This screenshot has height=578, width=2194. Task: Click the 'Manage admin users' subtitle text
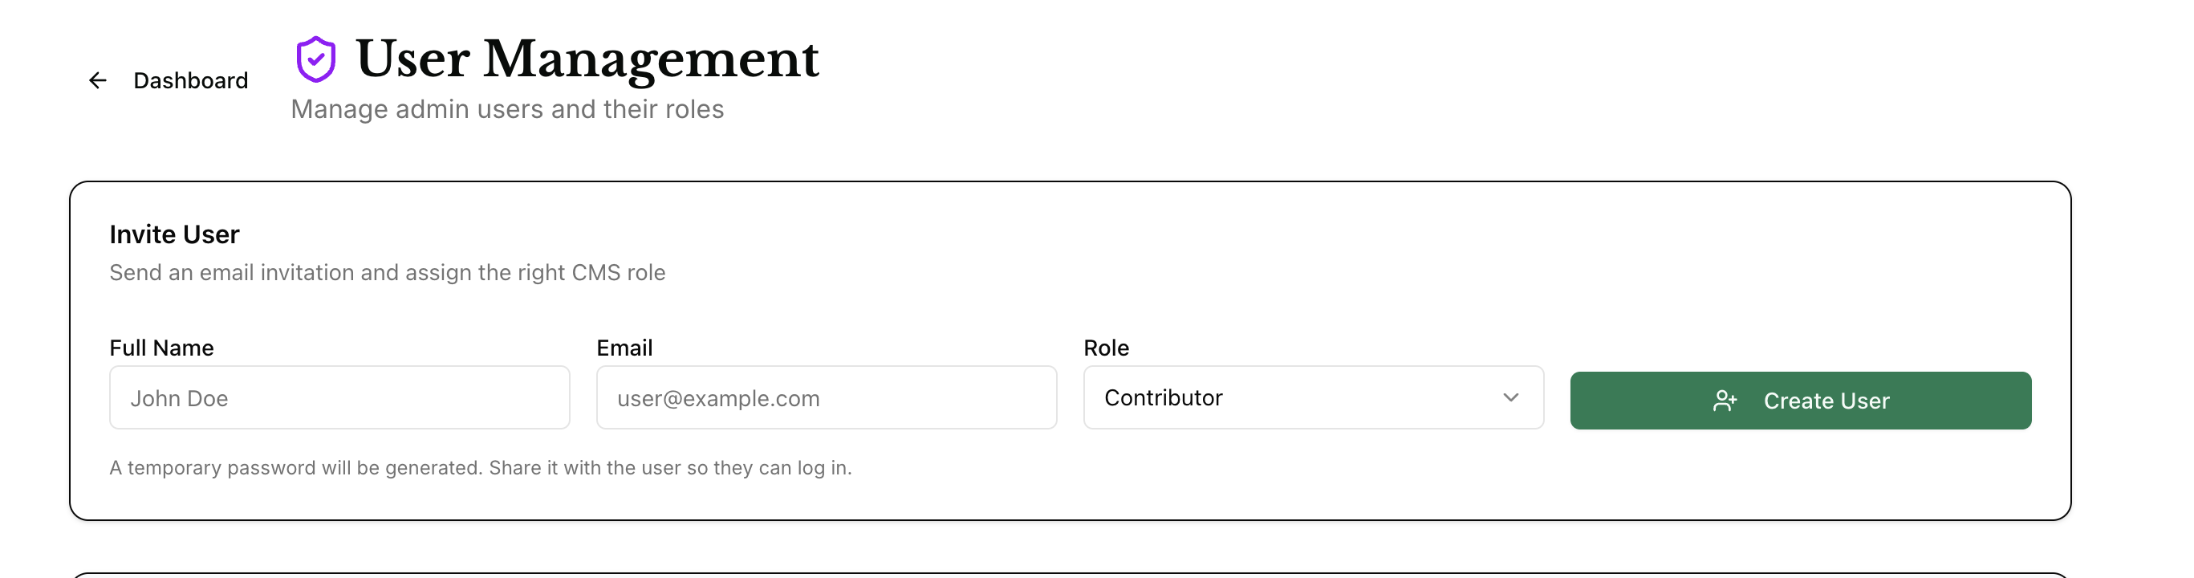click(506, 109)
